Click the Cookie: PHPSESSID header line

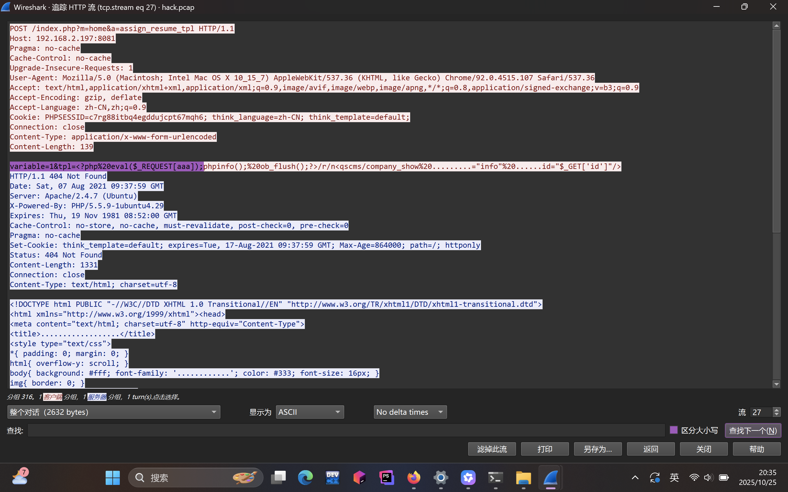pos(210,117)
